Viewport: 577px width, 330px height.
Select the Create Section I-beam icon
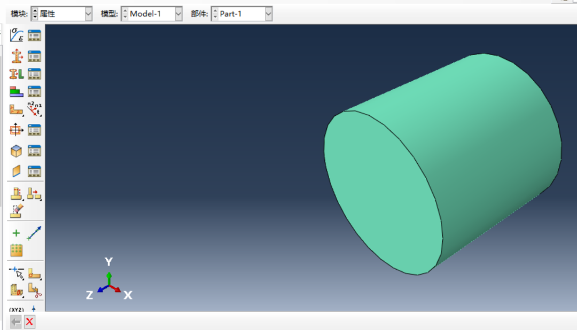(x=17, y=56)
